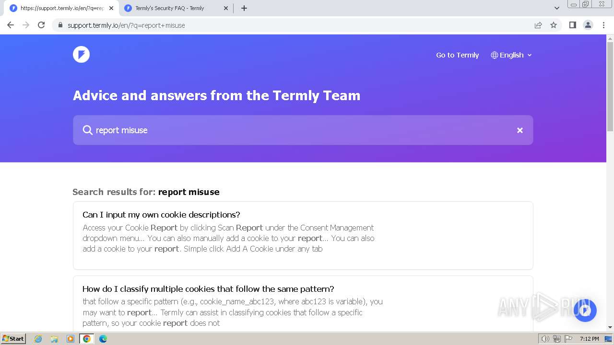Image resolution: width=614 pixels, height=345 pixels.
Task: Click the page vertical scrollbar thumb
Action: pyautogui.click(x=610, y=86)
